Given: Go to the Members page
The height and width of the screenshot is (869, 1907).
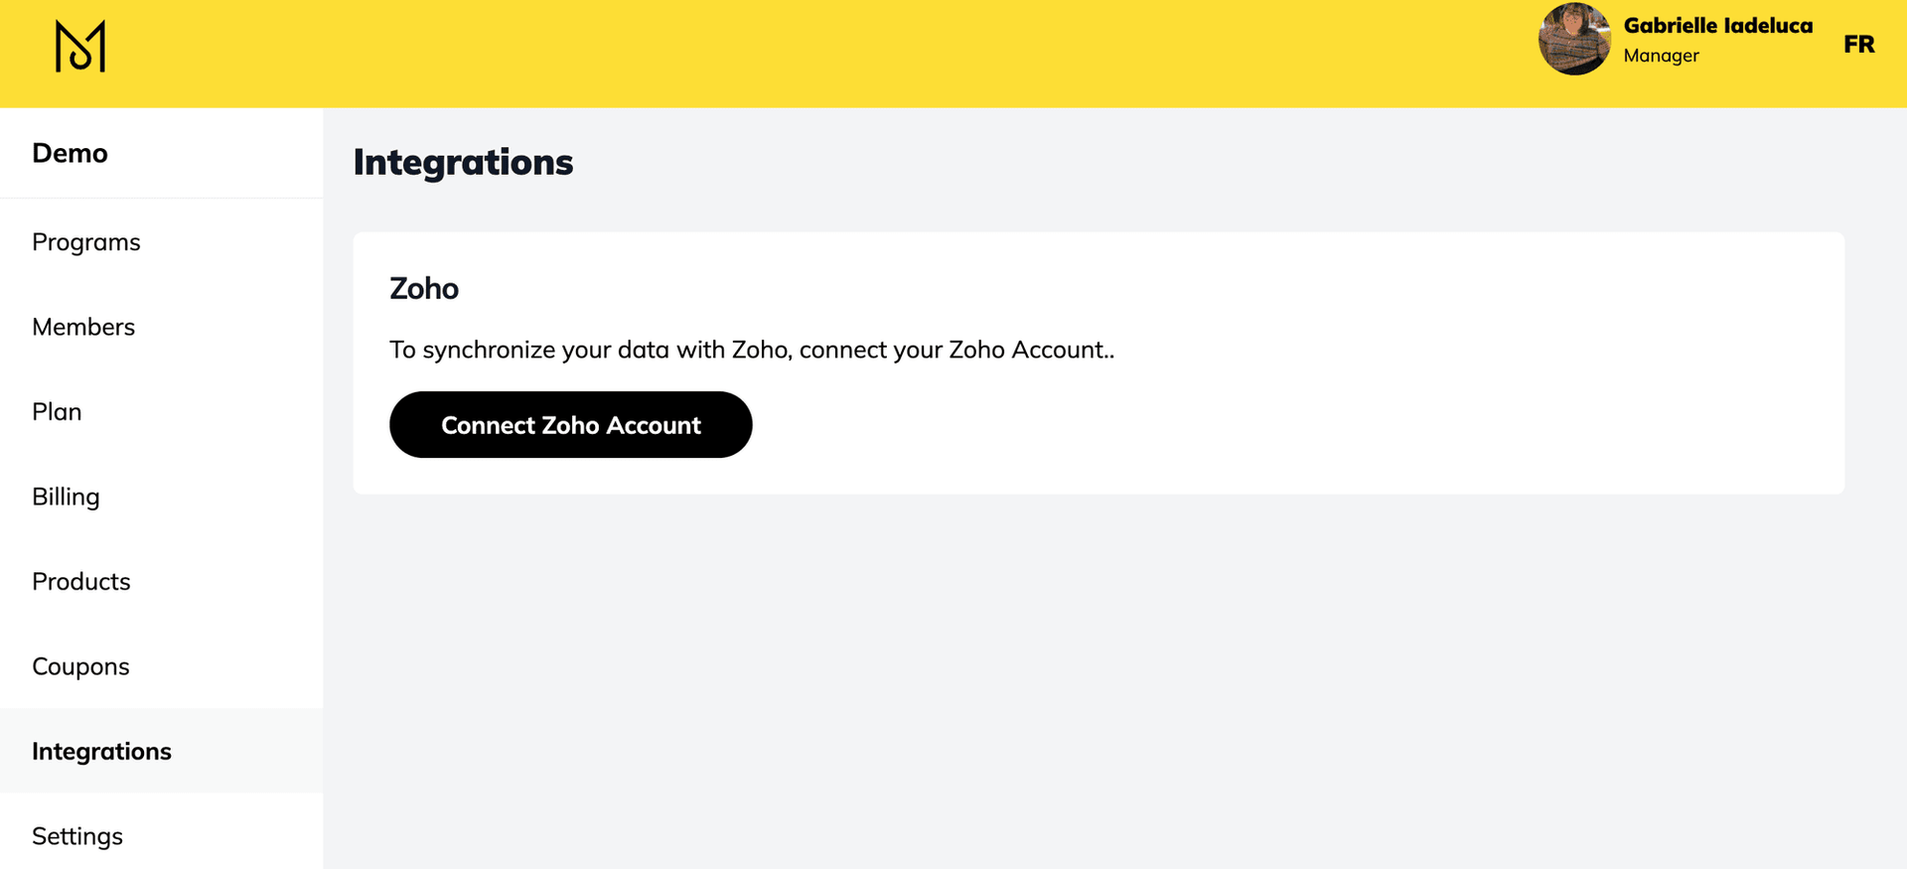Looking at the screenshot, I should click(83, 327).
